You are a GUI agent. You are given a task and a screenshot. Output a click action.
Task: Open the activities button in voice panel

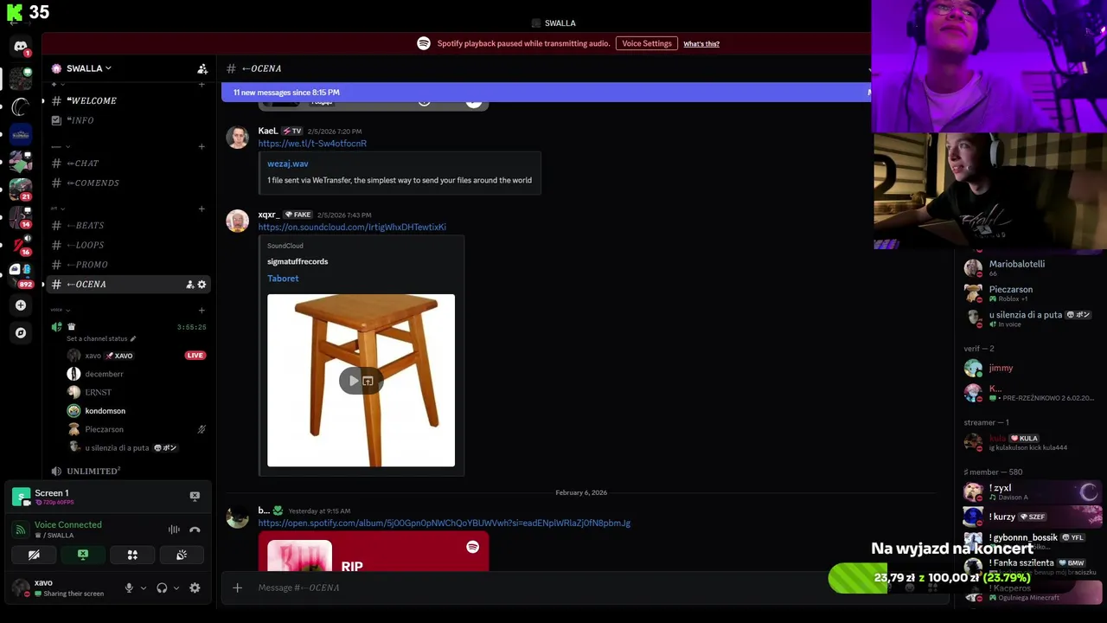[132, 555]
